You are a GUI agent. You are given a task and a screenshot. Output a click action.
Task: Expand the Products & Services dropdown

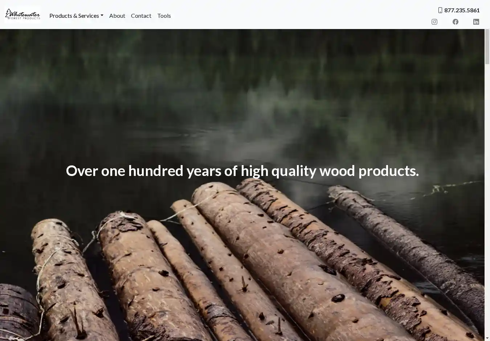point(74,16)
